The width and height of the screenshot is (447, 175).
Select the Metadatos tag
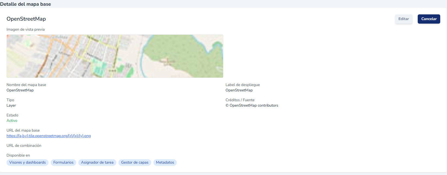[x=165, y=163]
